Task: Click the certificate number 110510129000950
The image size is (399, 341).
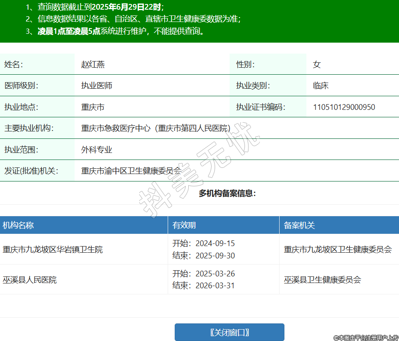Action: point(344,107)
